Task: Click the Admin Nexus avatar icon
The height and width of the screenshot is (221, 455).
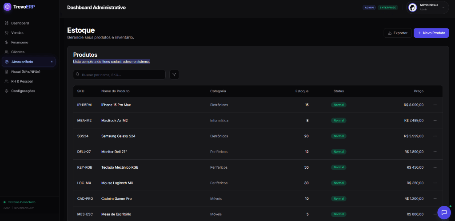Action: coord(413,8)
